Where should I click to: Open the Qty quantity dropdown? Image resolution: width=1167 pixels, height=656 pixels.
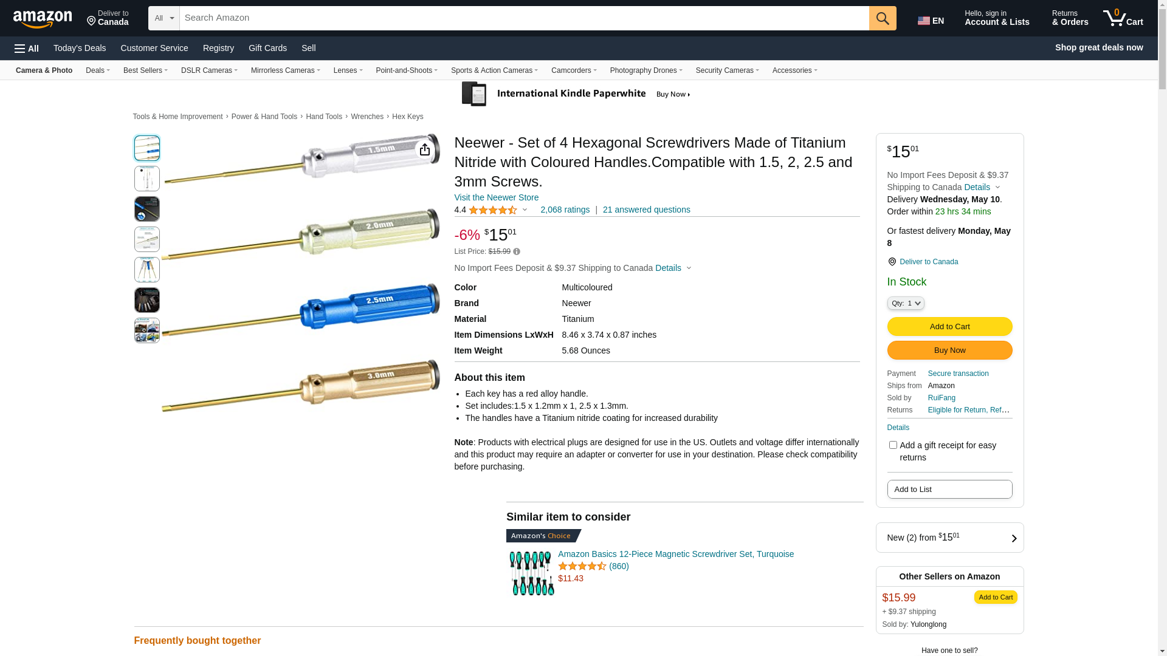906,303
